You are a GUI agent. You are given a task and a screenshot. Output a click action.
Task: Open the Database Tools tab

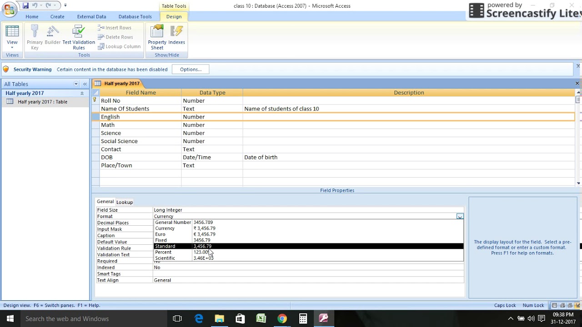[135, 16]
